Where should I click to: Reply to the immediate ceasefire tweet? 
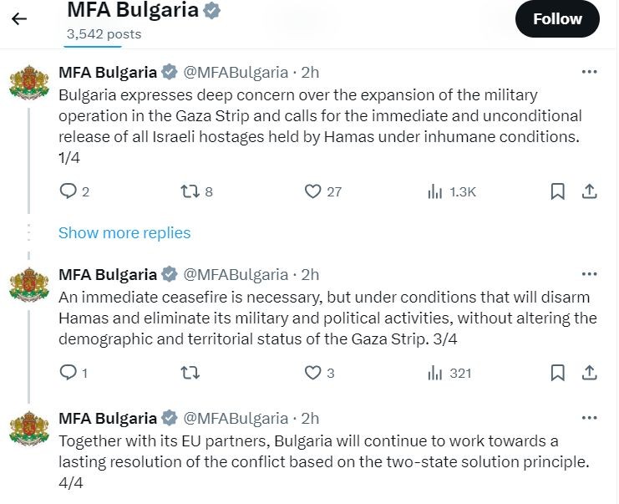pyautogui.click(x=68, y=373)
